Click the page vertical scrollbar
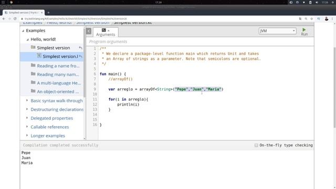This screenshot has width=336, height=189. pyautogui.click(x=334, y=88)
